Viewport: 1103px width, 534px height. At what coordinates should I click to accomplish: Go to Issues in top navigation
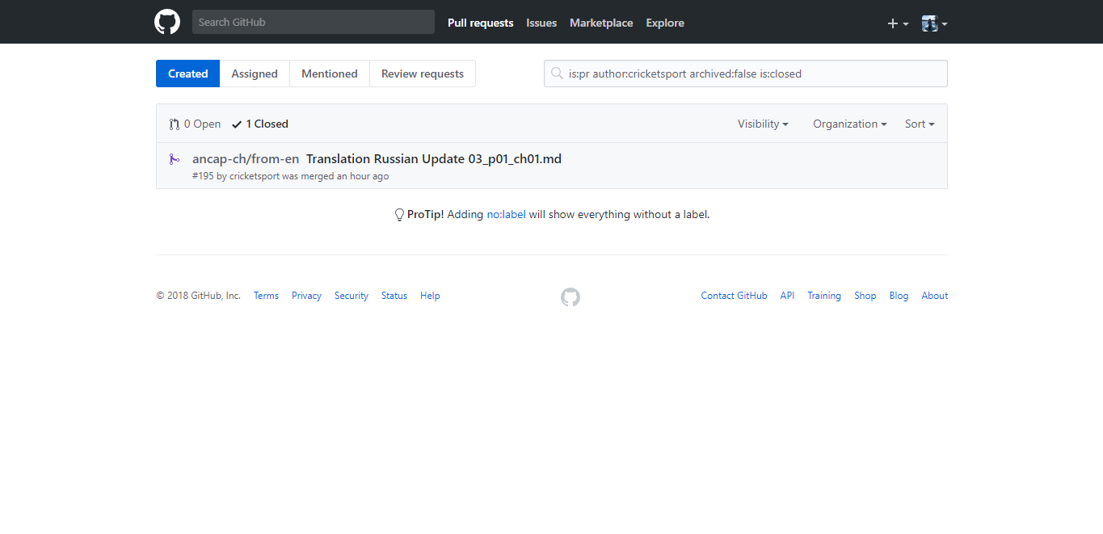tap(541, 23)
